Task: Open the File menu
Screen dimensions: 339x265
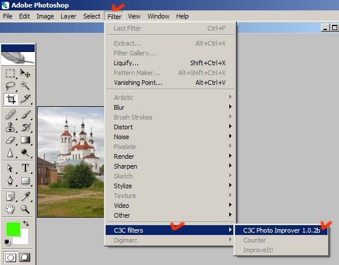Action: 8,16
